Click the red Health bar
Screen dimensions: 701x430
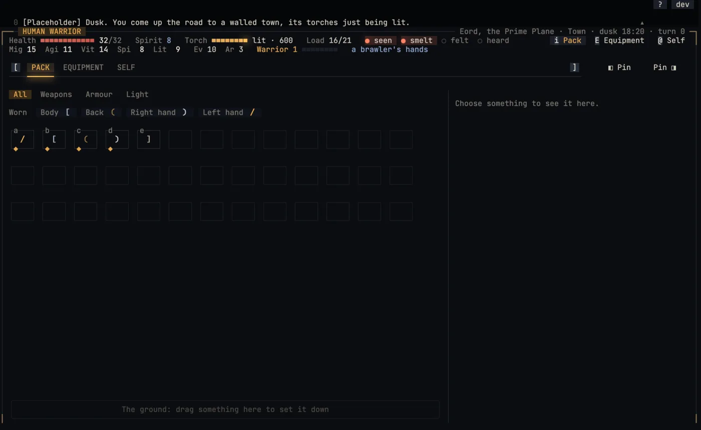click(x=67, y=40)
